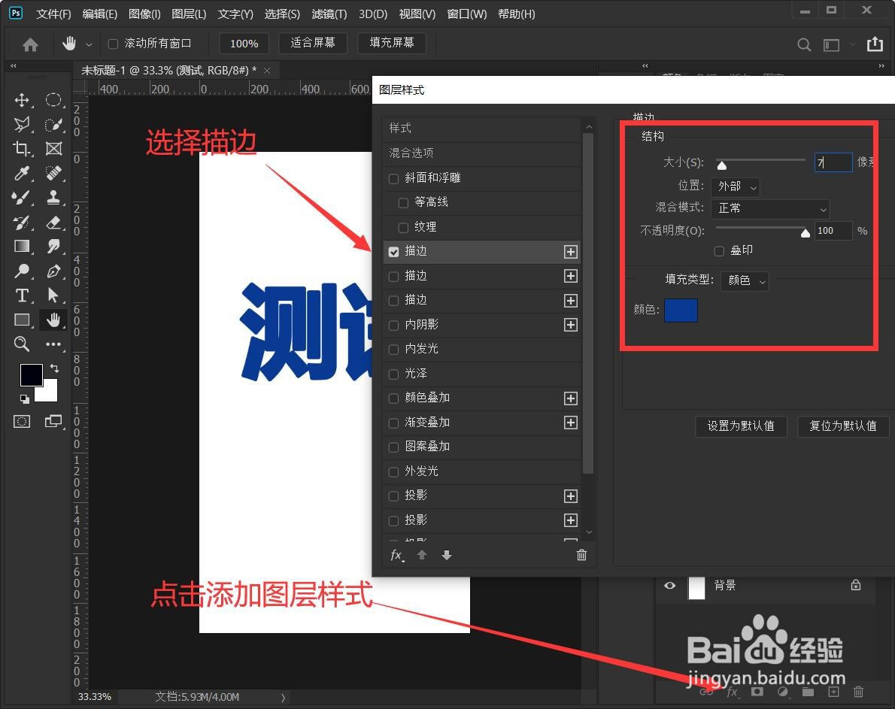Image resolution: width=895 pixels, height=709 pixels.
Task: Select the Move tool
Action: [22, 100]
